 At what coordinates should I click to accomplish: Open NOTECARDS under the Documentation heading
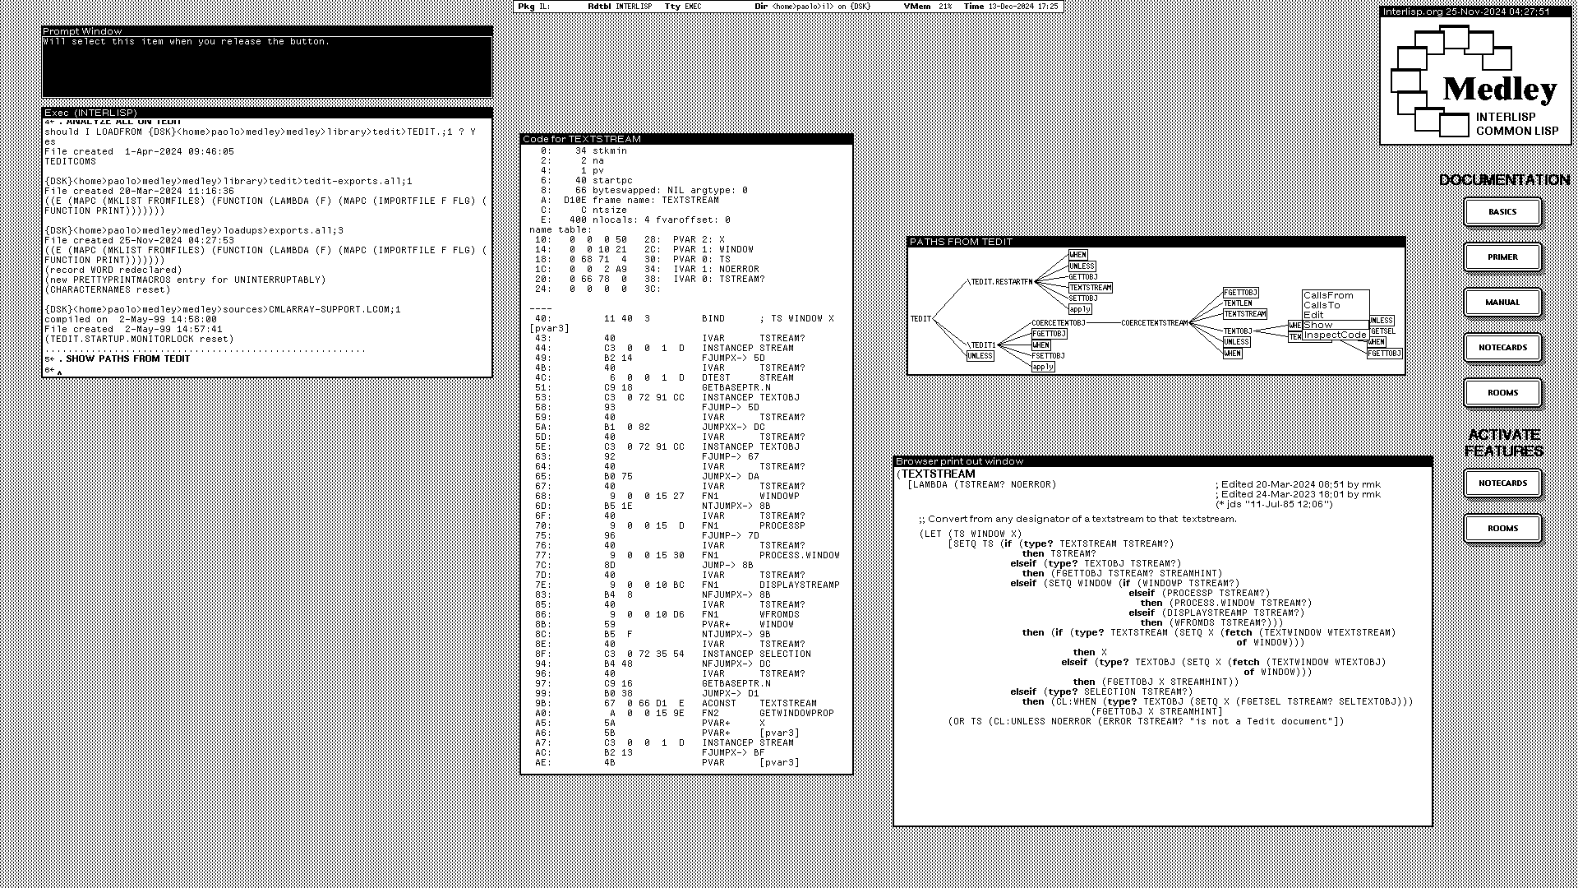coord(1502,348)
